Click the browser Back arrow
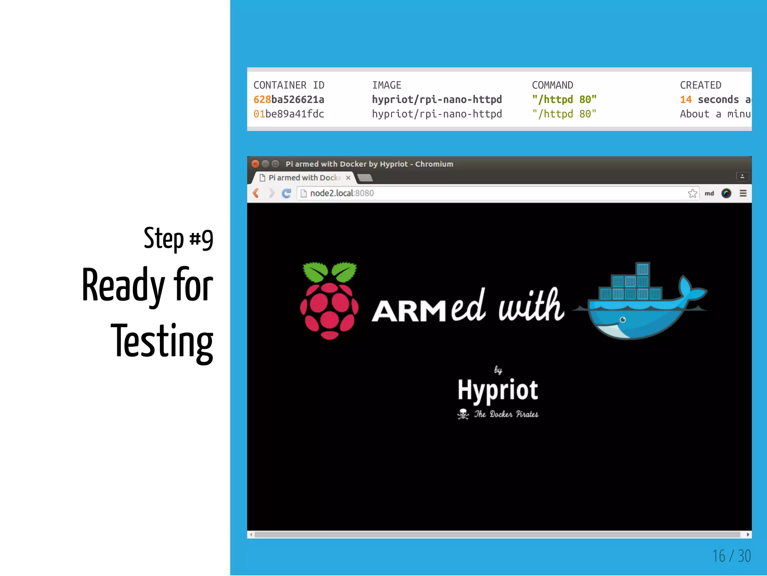The width and height of the screenshot is (767, 576). (256, 193)
